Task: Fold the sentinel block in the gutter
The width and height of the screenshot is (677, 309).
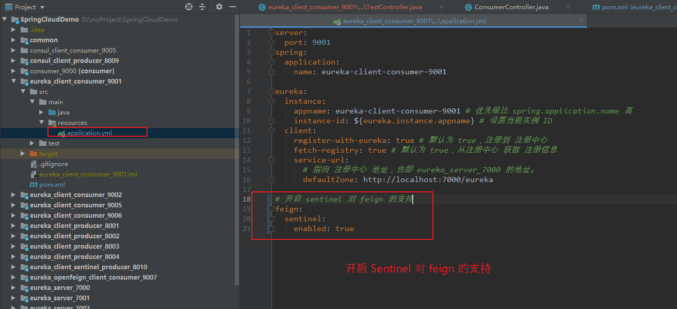Action: (272, 219)
